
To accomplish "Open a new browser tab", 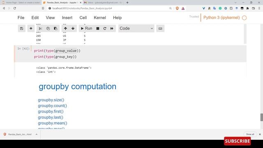I will (x=127, y=2).
